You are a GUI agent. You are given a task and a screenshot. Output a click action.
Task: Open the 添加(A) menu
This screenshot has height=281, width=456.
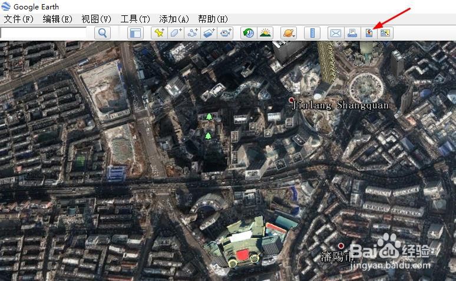tap(174, 19)
